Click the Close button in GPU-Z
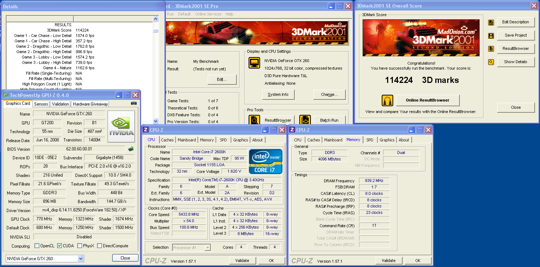 (125, 258)
